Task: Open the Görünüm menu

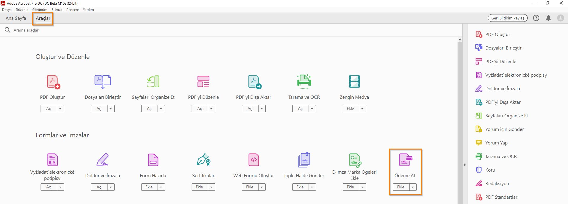Action: tap(40, 10)
